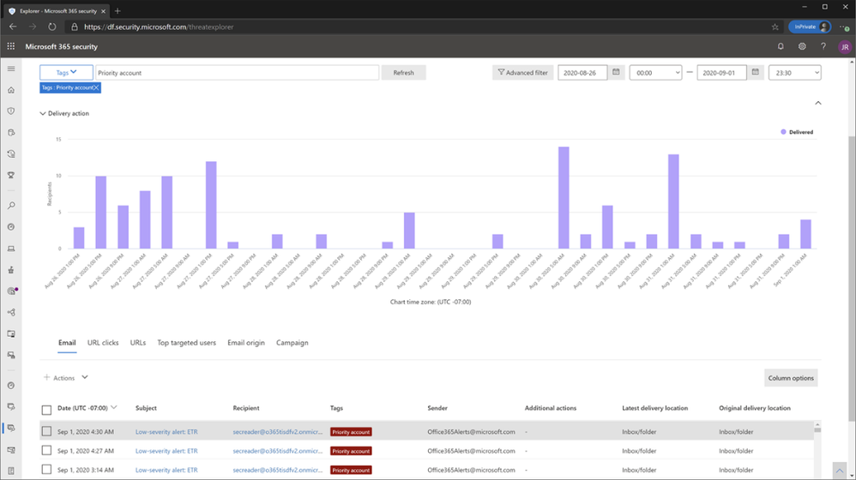
Task: Open a new browser tab
Action: pos(118,11)
